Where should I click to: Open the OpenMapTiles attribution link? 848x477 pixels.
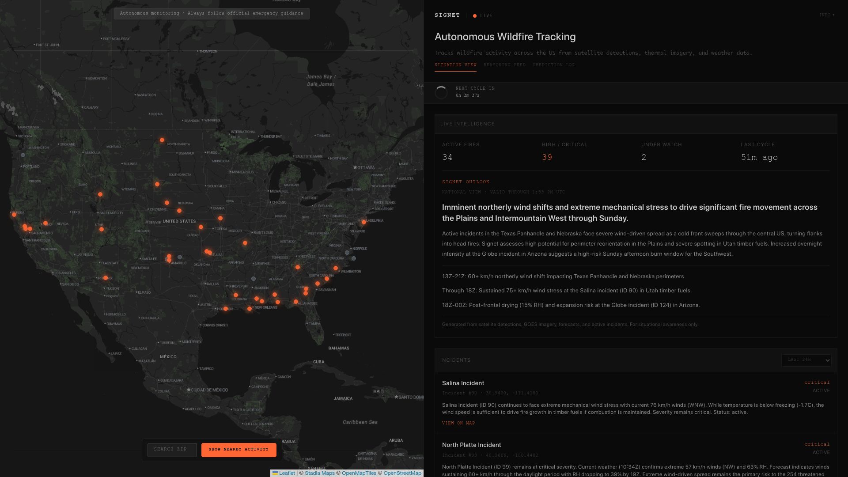point(359,473)
